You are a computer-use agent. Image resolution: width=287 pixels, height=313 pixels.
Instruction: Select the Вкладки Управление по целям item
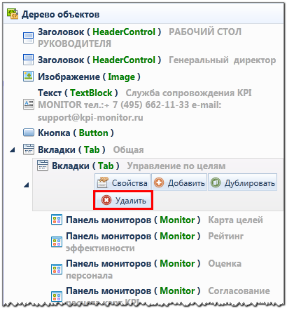coord(132,166)
